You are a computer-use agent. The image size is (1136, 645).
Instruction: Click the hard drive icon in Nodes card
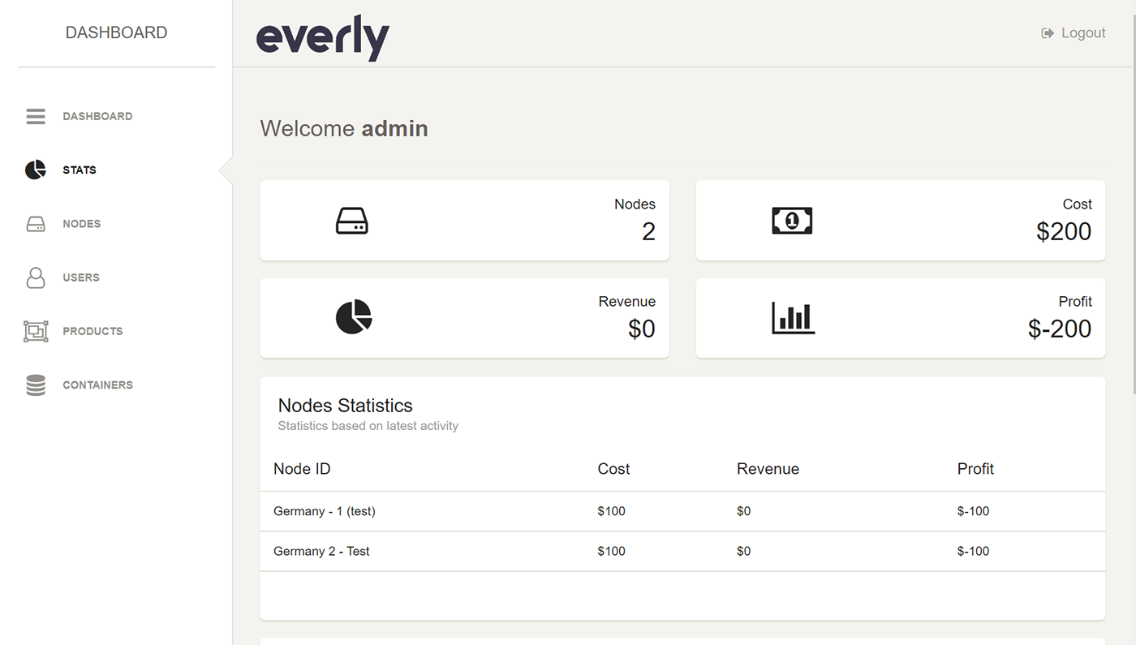351,221
